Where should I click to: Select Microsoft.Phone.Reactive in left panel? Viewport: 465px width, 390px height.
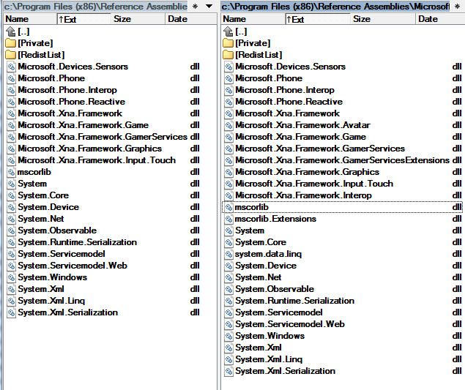point(72,102)
